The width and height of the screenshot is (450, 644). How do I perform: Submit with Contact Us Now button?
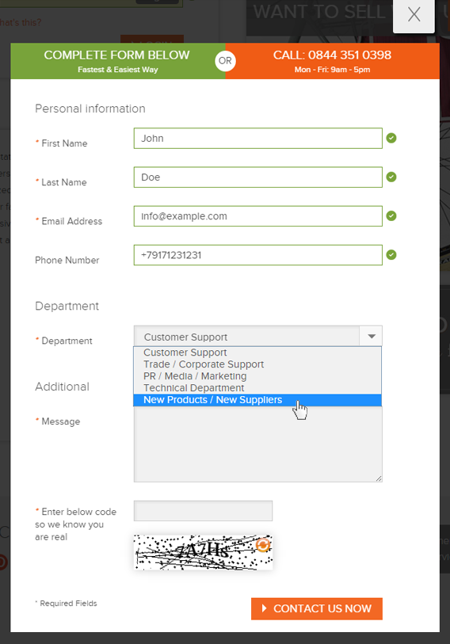click(x=317, y=608)
